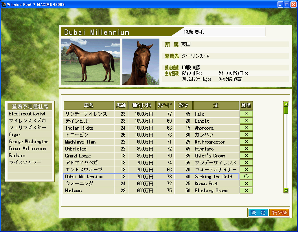This screenshot has height=232, width=298.
Task: Select エンドスウィープ name in table
Action: coord(89,170)
